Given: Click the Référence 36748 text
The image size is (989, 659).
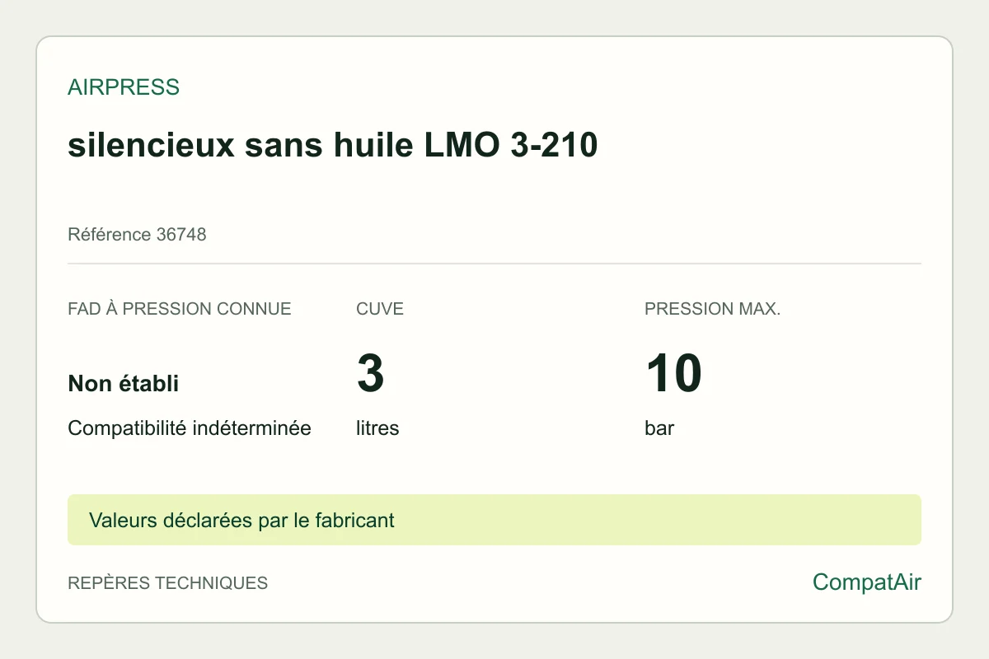Looking at the screenshot, I should pyautogui.click(x=137, y=235).
